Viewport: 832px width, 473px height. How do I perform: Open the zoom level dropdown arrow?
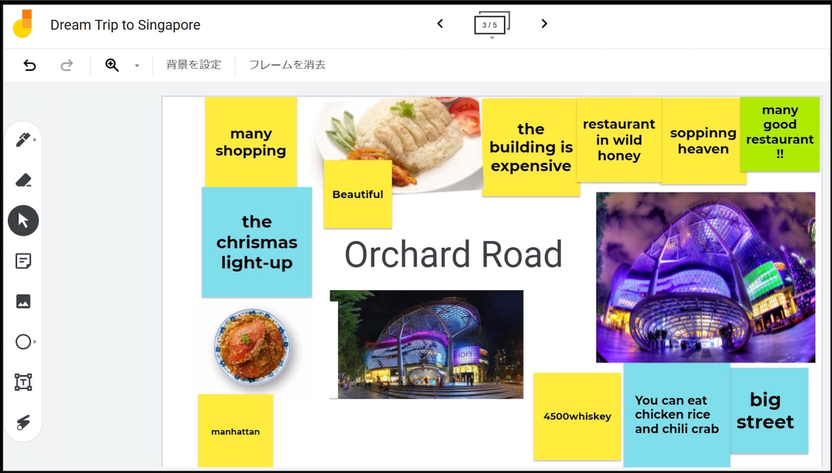pyautogui.click(x=137, y=65)
